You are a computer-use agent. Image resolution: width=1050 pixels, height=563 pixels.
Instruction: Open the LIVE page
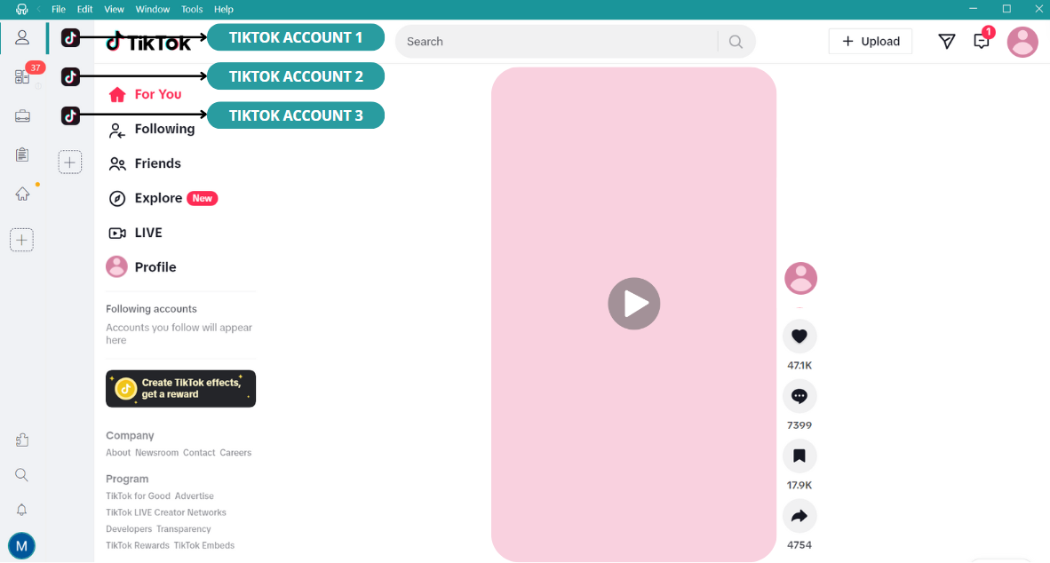[x=135, y=233]
